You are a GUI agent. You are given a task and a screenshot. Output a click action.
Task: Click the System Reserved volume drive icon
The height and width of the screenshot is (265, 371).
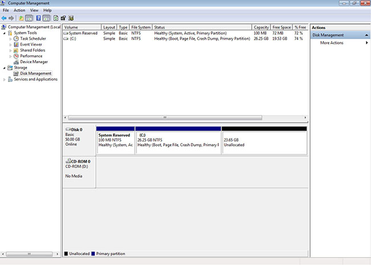click(x=66, y=33)
